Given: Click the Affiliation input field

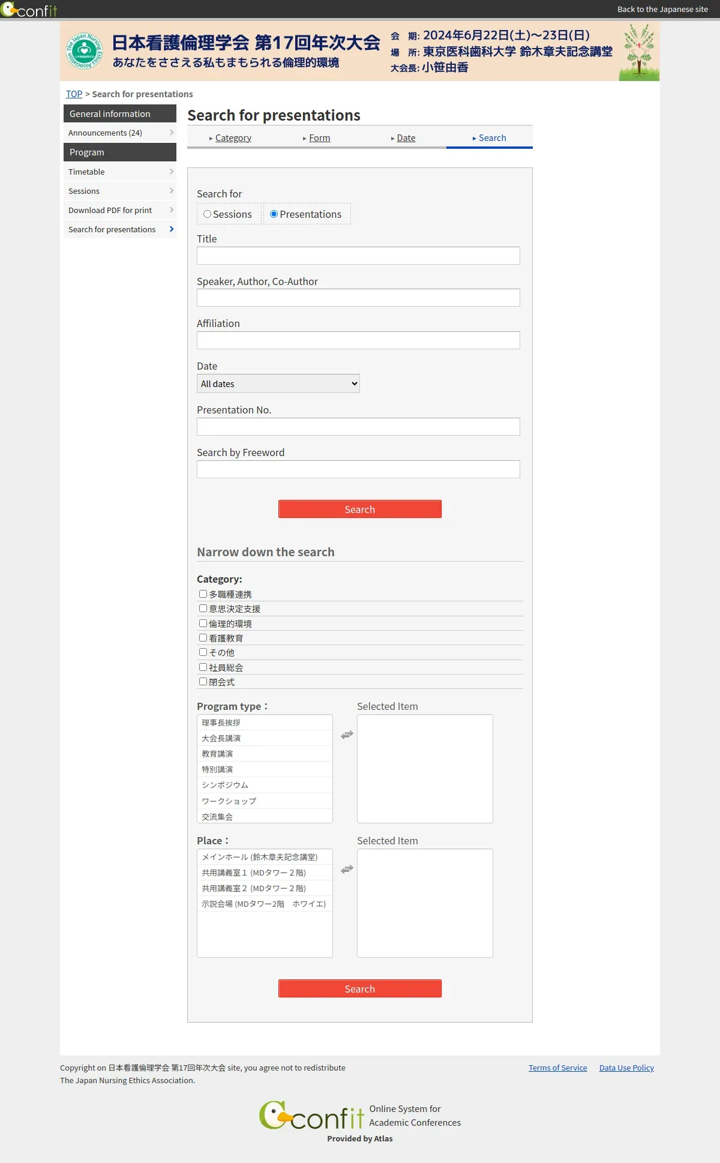Looking at the screenshot, I should click(358, 340).
